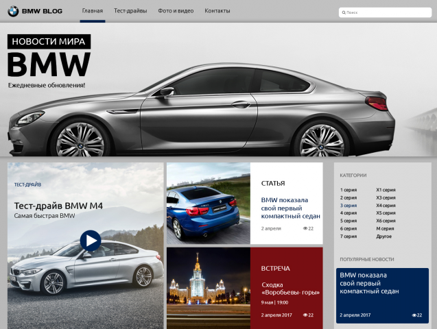Click the ВСТРЕЧА label
The image size is (437, 329).
[x=275, y=268]
